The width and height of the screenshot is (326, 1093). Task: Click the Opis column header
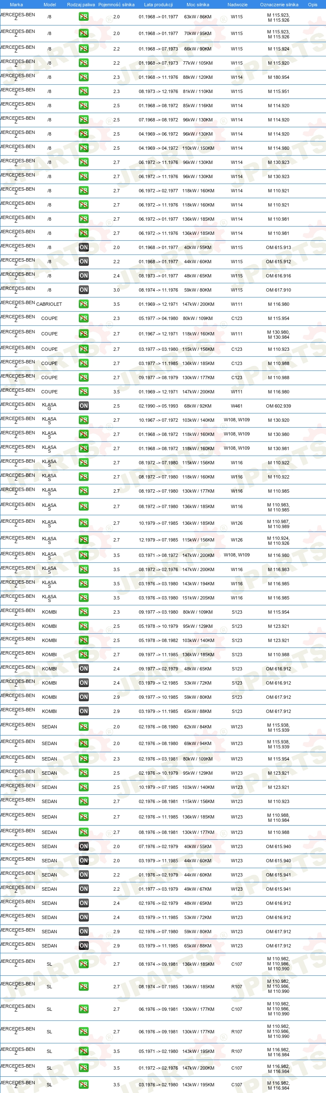(x=312, y=5)
